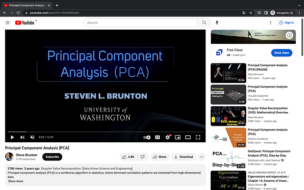
Task: Dislike the video with thumbs down
Action: pos(143,157)
